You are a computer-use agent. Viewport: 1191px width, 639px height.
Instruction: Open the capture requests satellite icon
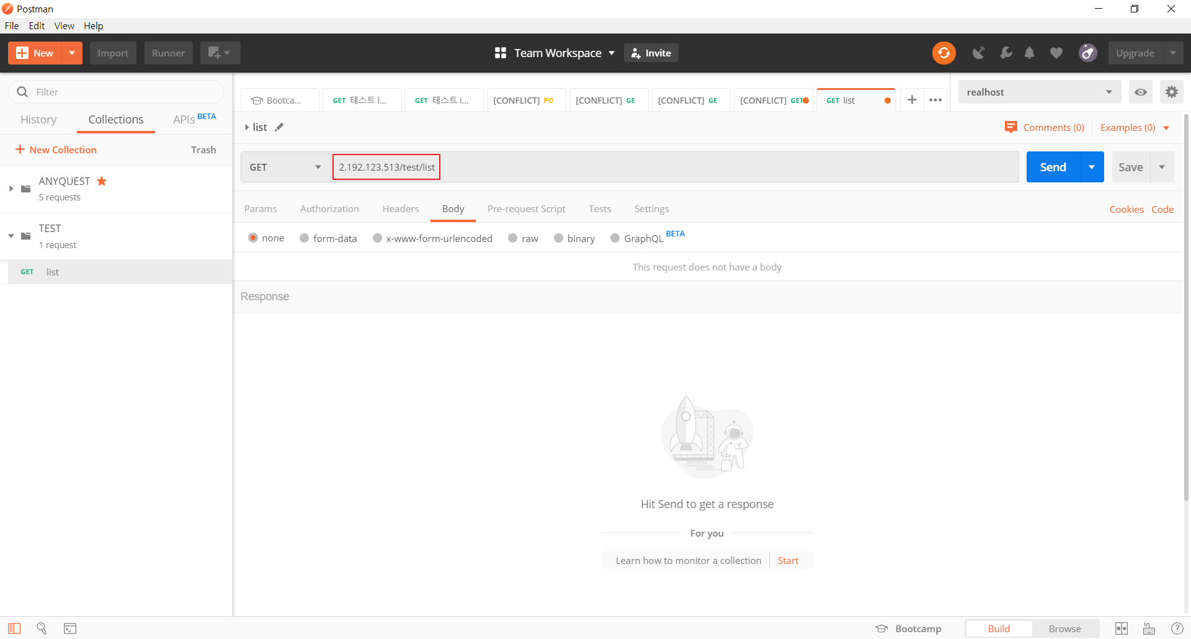[x=978, y=53]
